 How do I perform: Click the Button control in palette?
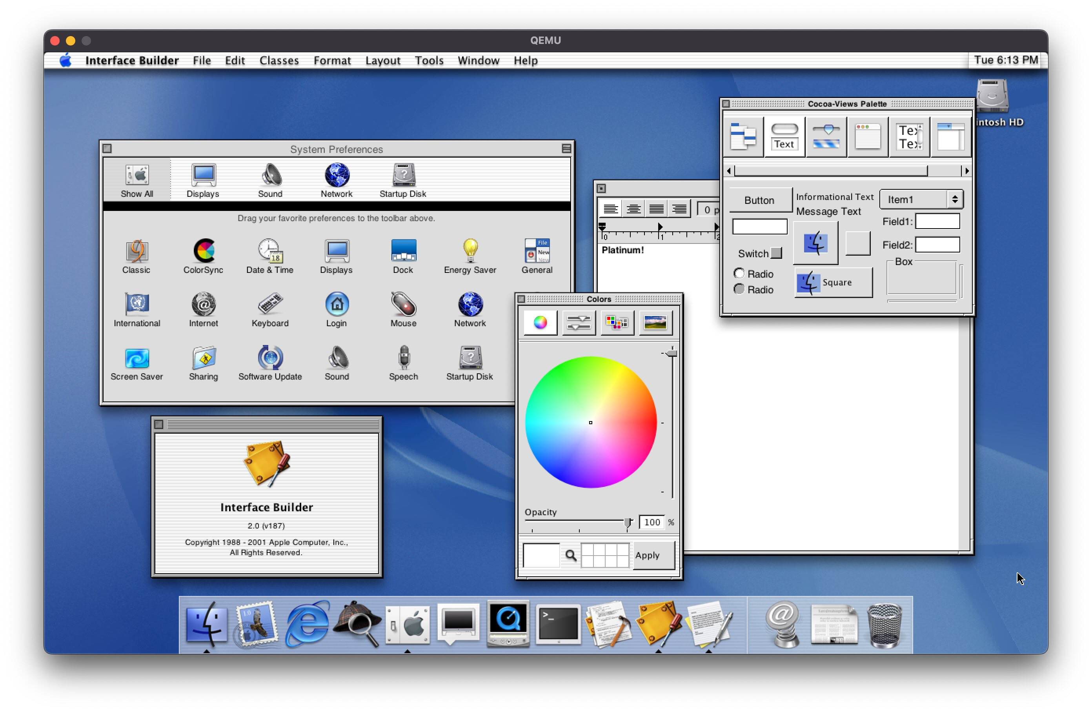tap(760, 200)
